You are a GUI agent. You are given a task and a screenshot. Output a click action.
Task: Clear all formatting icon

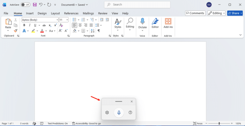pos(61,25)
